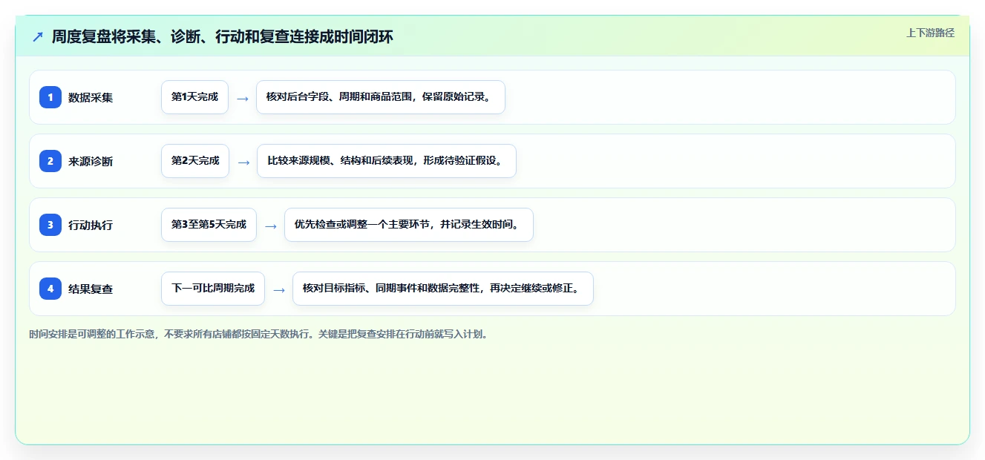Click the arrow after 第1天完成
The width and height of the screenshot is (985, 460).
(243, 98)
